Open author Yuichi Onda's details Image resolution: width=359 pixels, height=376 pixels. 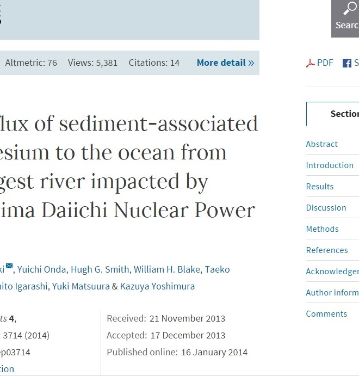tap(41, 269)
